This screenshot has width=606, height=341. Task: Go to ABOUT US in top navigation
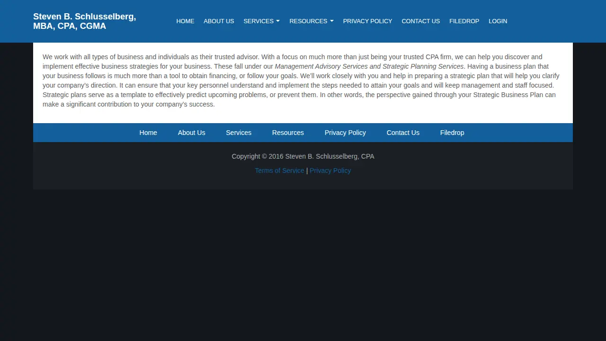219,21
